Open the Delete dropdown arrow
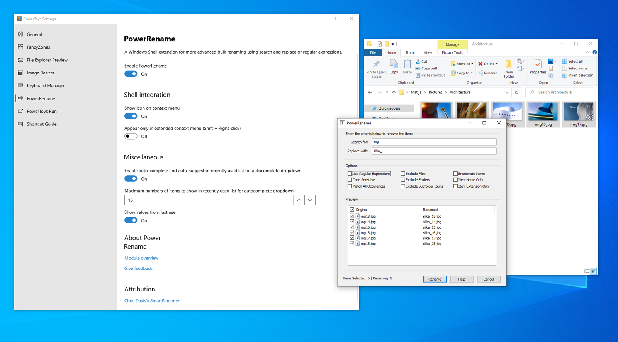Screen dimensions: 618x342 [x=497, y=64]
